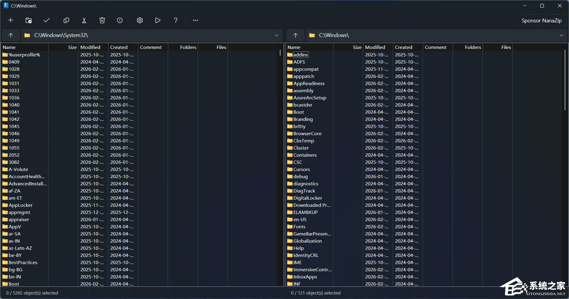Select the AppReadiness folder
The width and height of the screenshot is (569, 299).
(309, 83)
